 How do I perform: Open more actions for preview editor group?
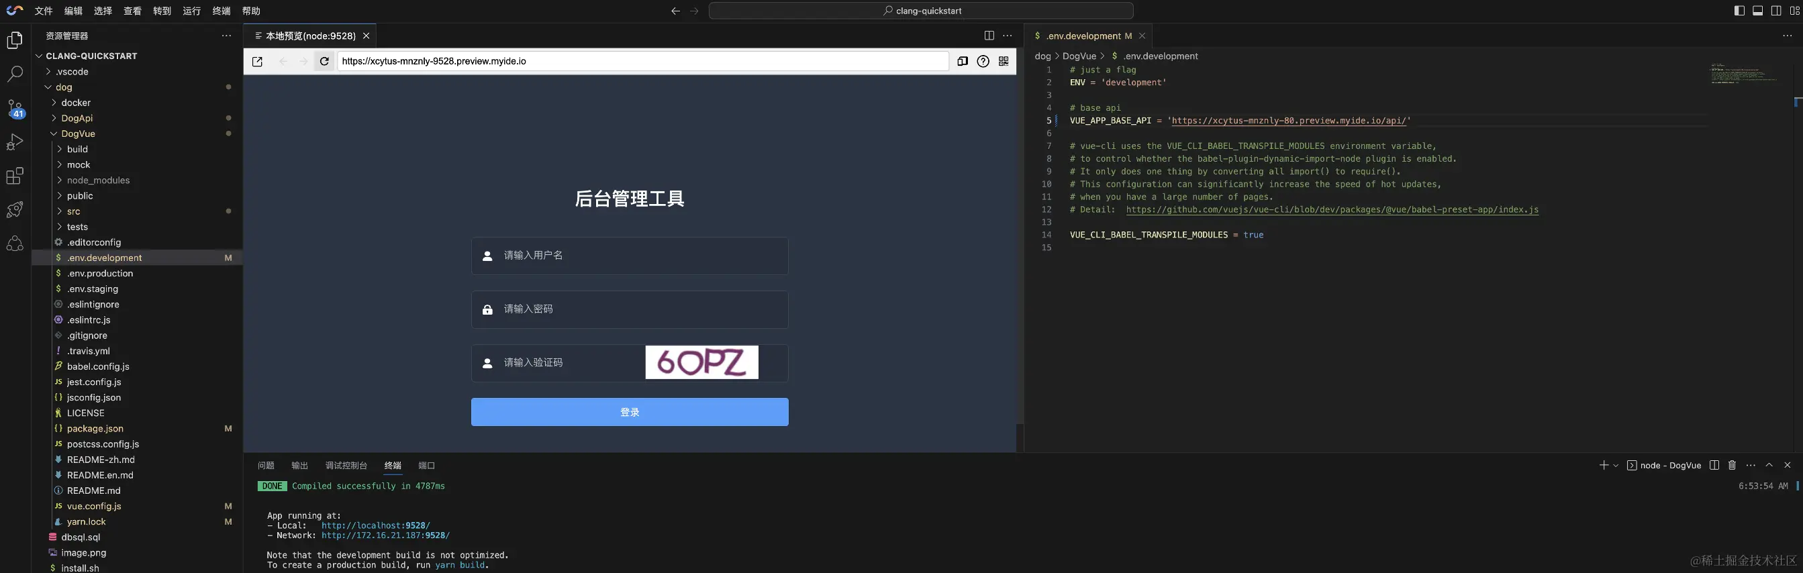[x=1007, y=36]
